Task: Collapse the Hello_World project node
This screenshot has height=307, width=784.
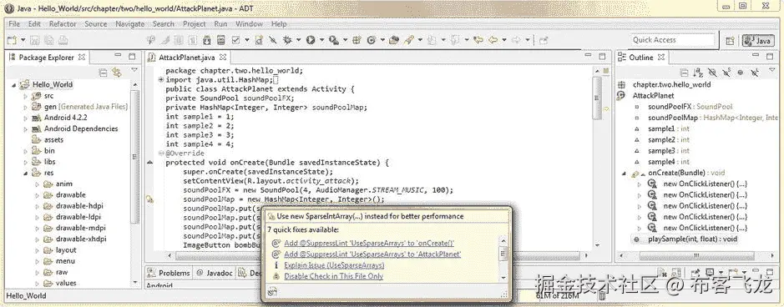Action: 13,84
